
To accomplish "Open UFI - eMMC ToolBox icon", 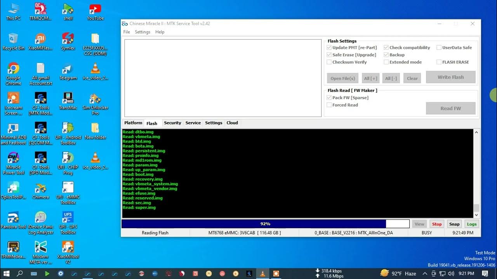I will (68, 193).
